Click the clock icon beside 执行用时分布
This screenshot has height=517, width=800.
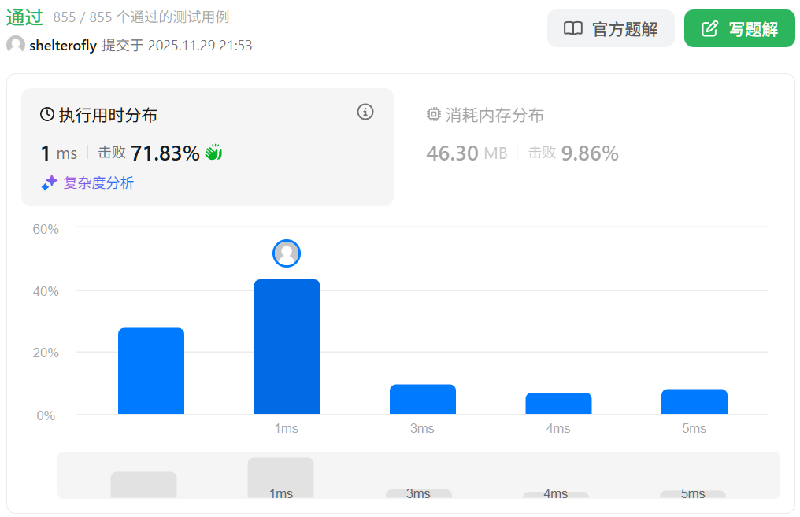(47, 115)
